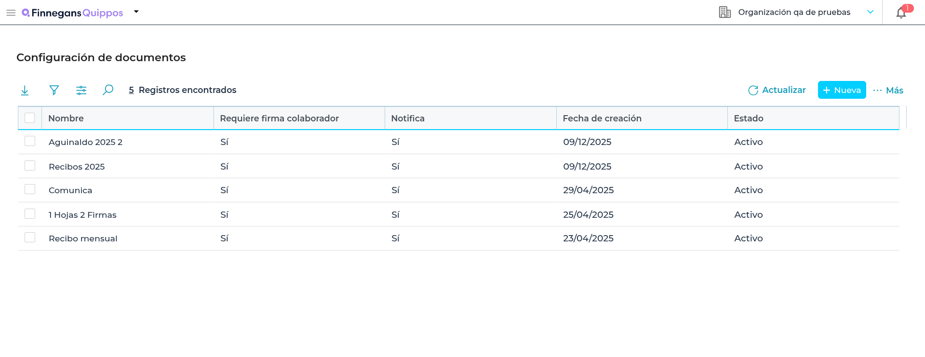Check the Aguinaldo 2025 2 row checkbox

(x=30, y=141)
